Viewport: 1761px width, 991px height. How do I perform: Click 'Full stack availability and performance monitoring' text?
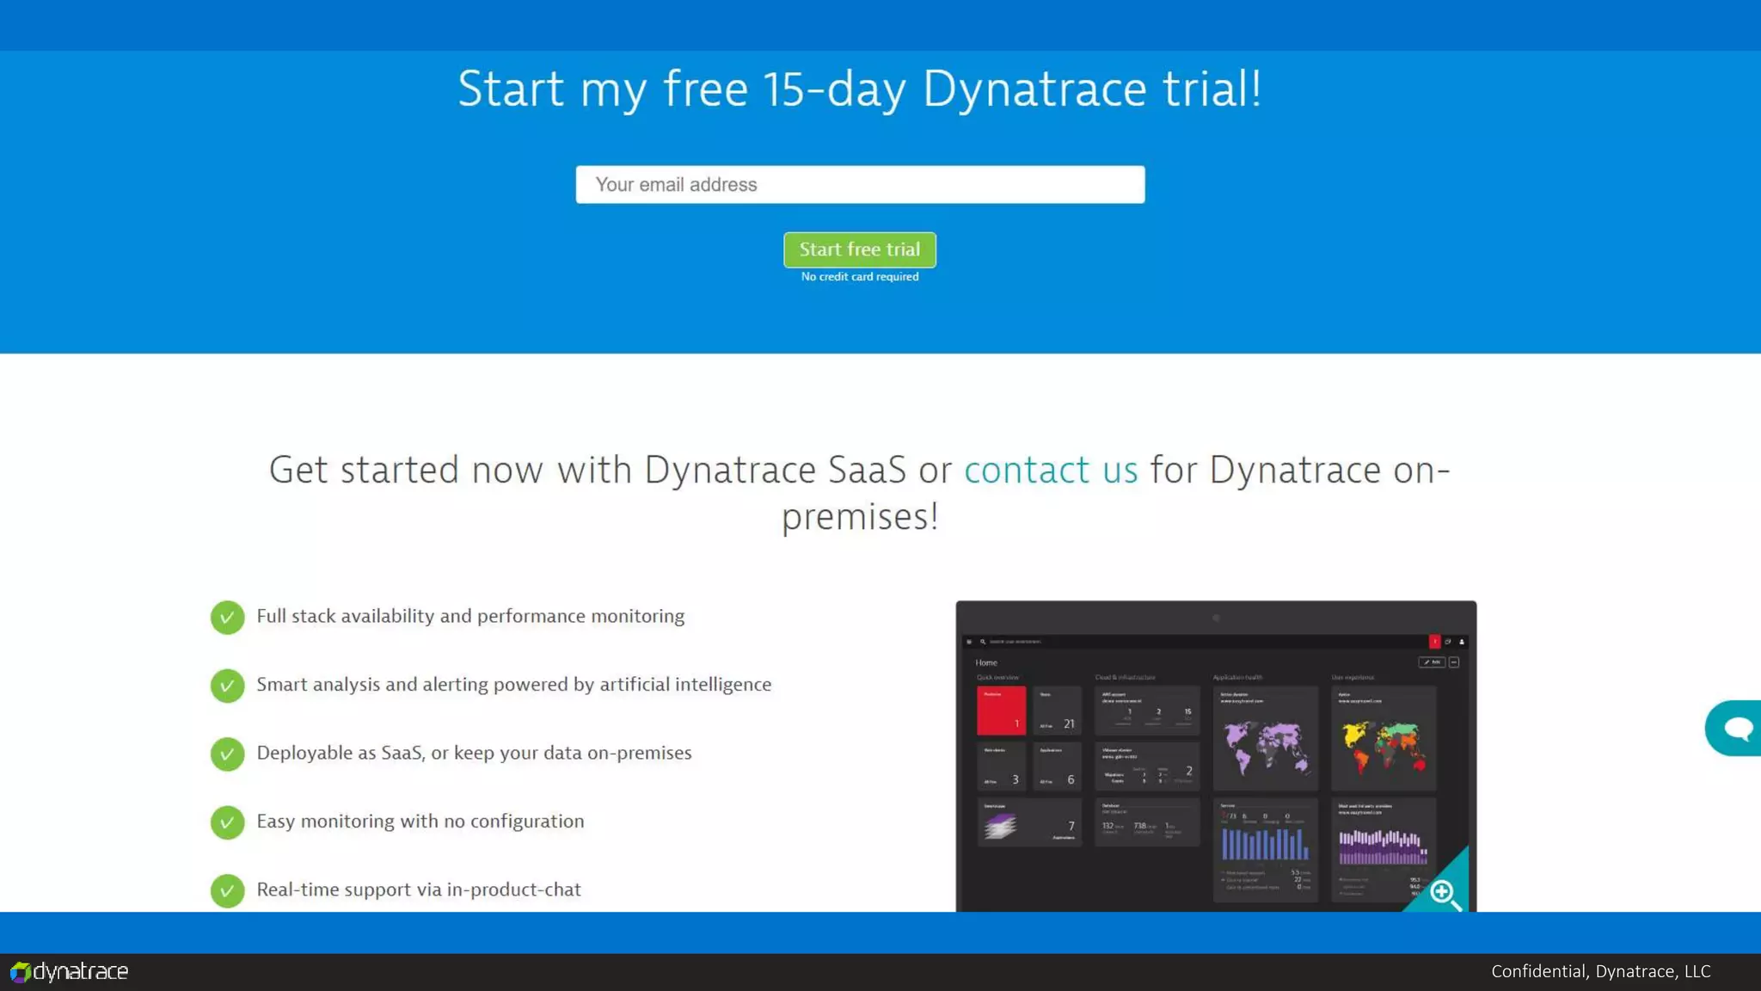[x=470, y=616]
